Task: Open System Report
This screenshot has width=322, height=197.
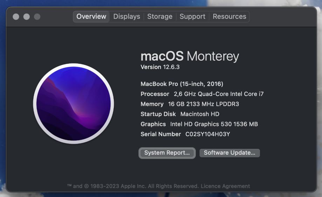Action: tap(167, 153)
